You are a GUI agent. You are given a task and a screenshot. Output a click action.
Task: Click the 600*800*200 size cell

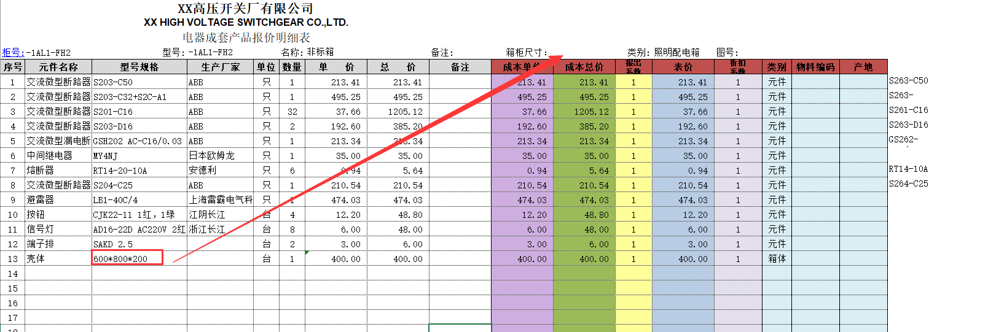coord(139,259)
